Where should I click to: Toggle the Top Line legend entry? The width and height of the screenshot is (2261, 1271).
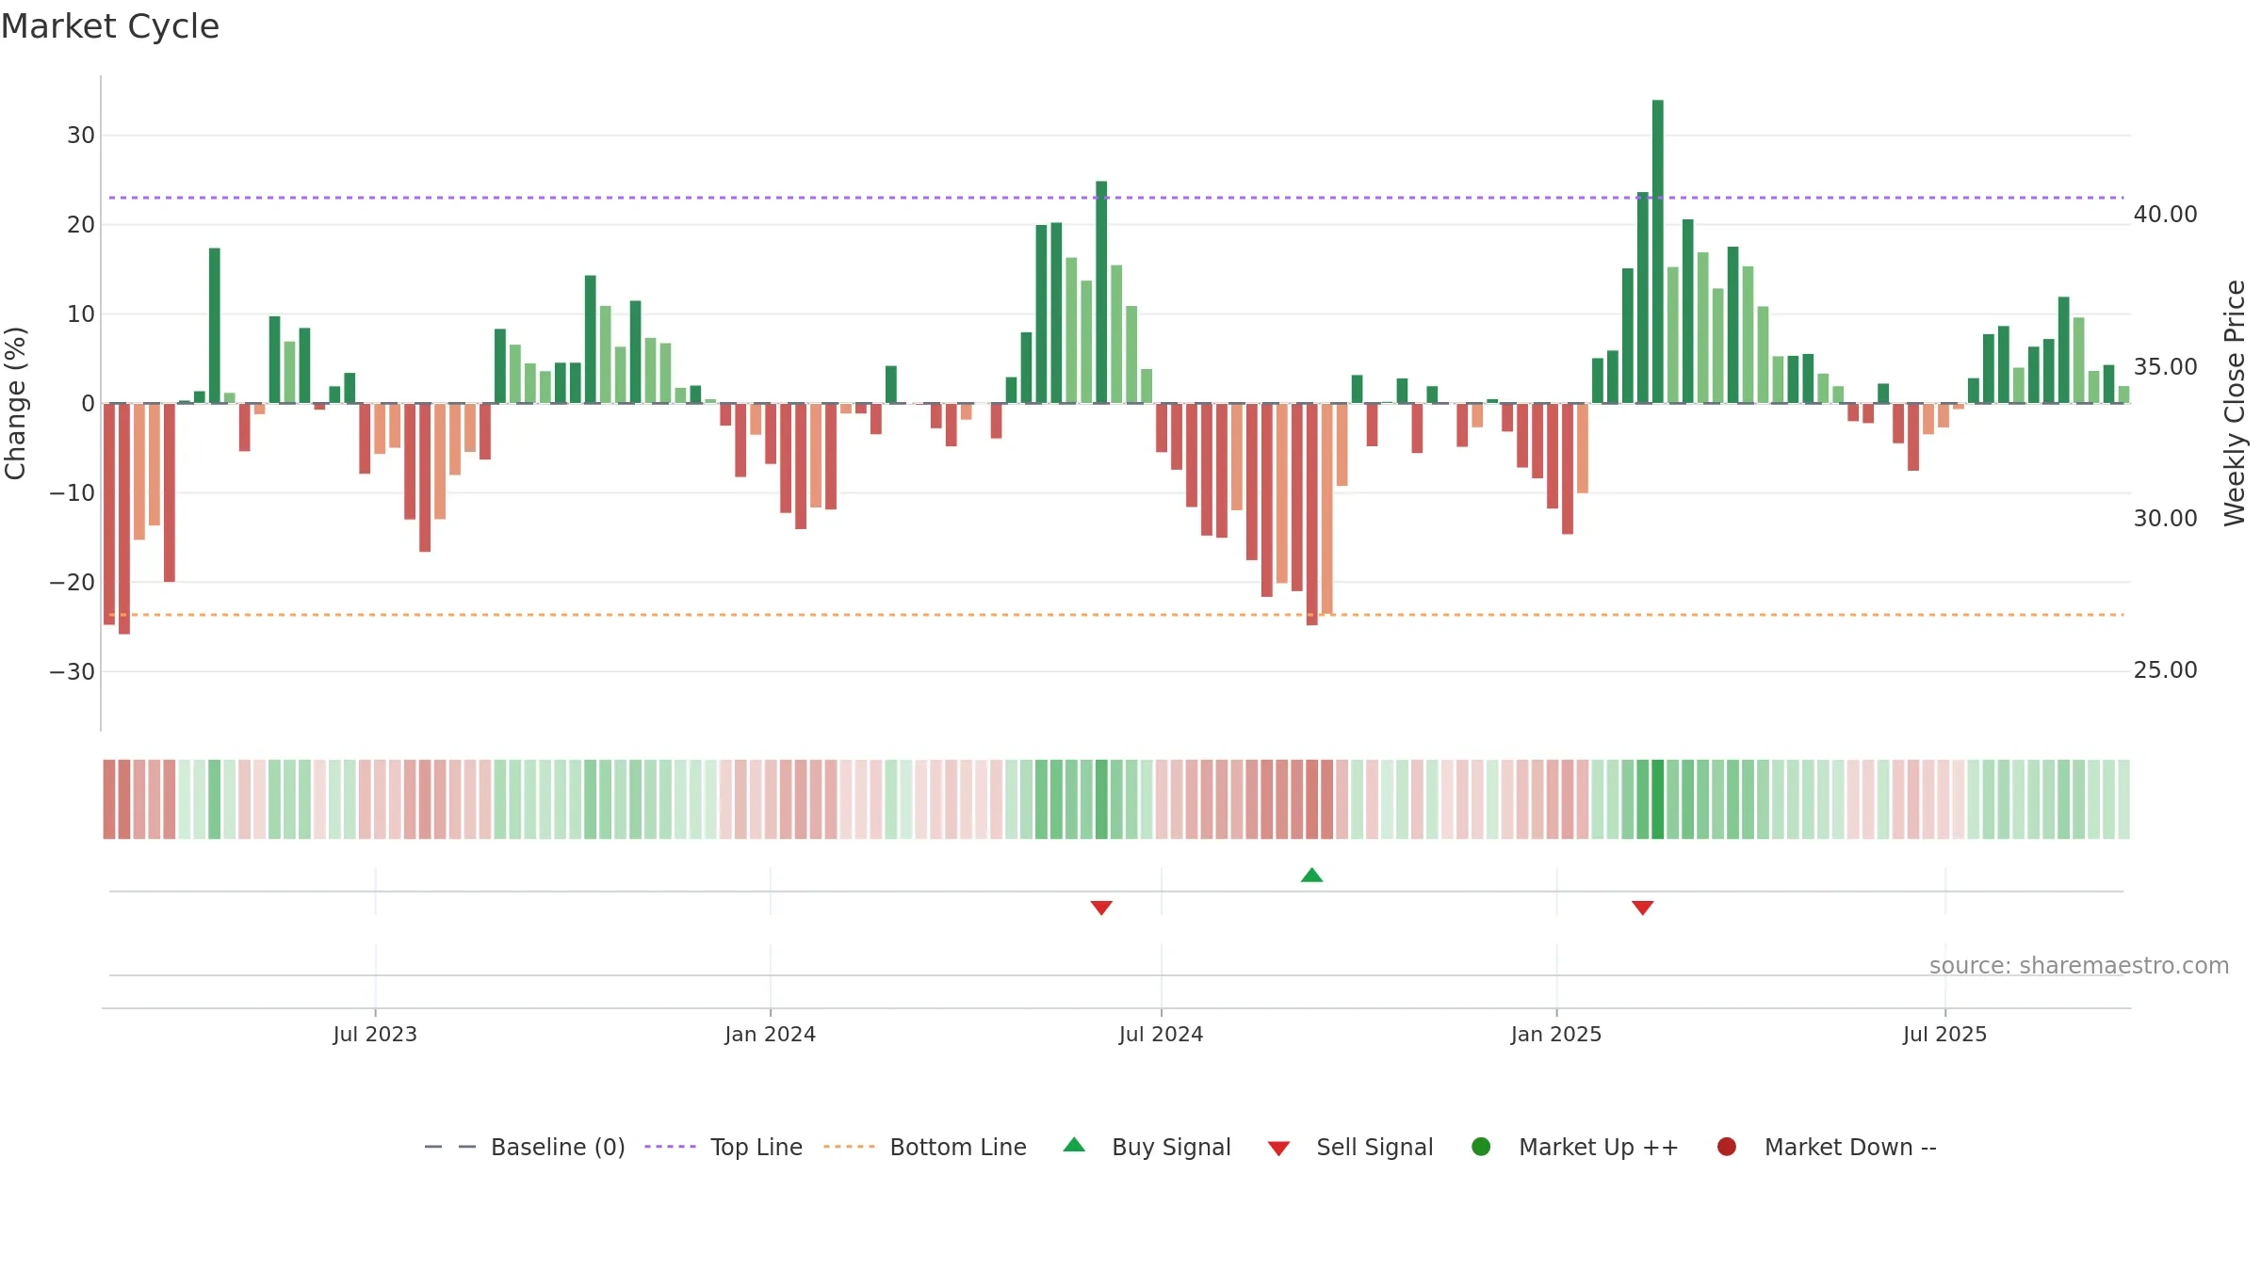(724, 1147)
